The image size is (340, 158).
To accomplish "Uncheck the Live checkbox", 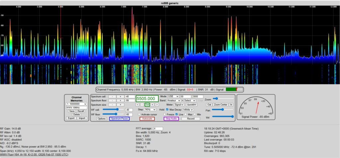I will (x=177, y=114).
